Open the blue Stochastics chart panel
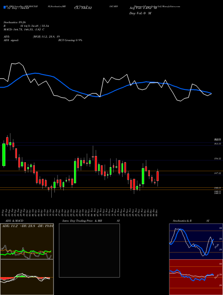 pos(196,241)
